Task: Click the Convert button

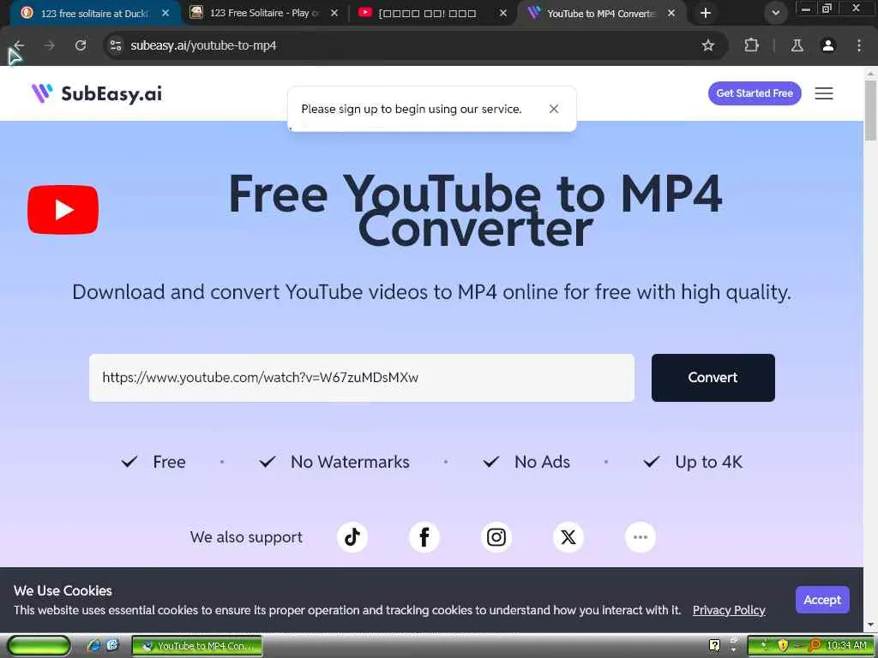Action: pos(713,378)
